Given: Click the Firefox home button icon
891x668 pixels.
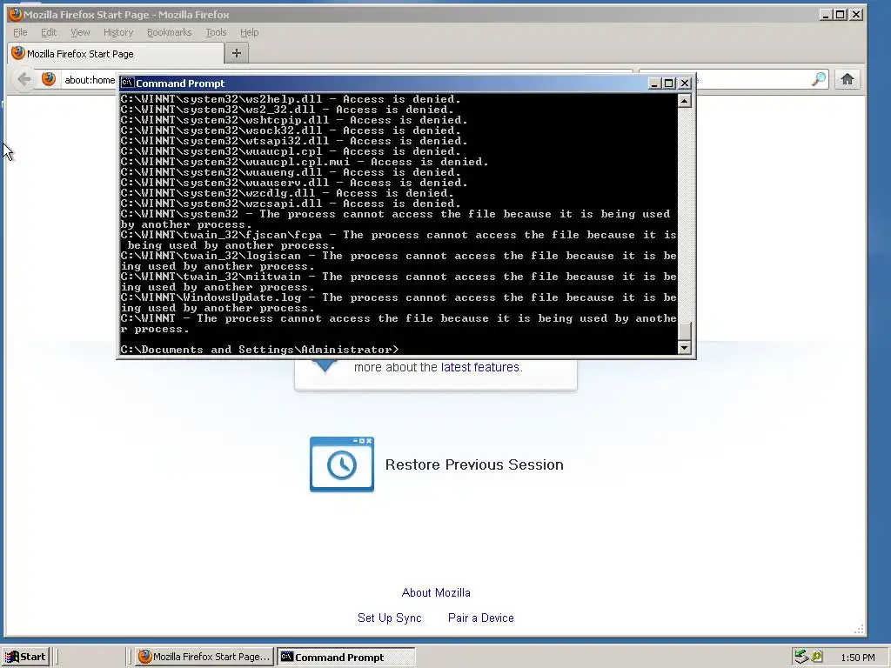Looking at the screenshot, I should (847, 79).
